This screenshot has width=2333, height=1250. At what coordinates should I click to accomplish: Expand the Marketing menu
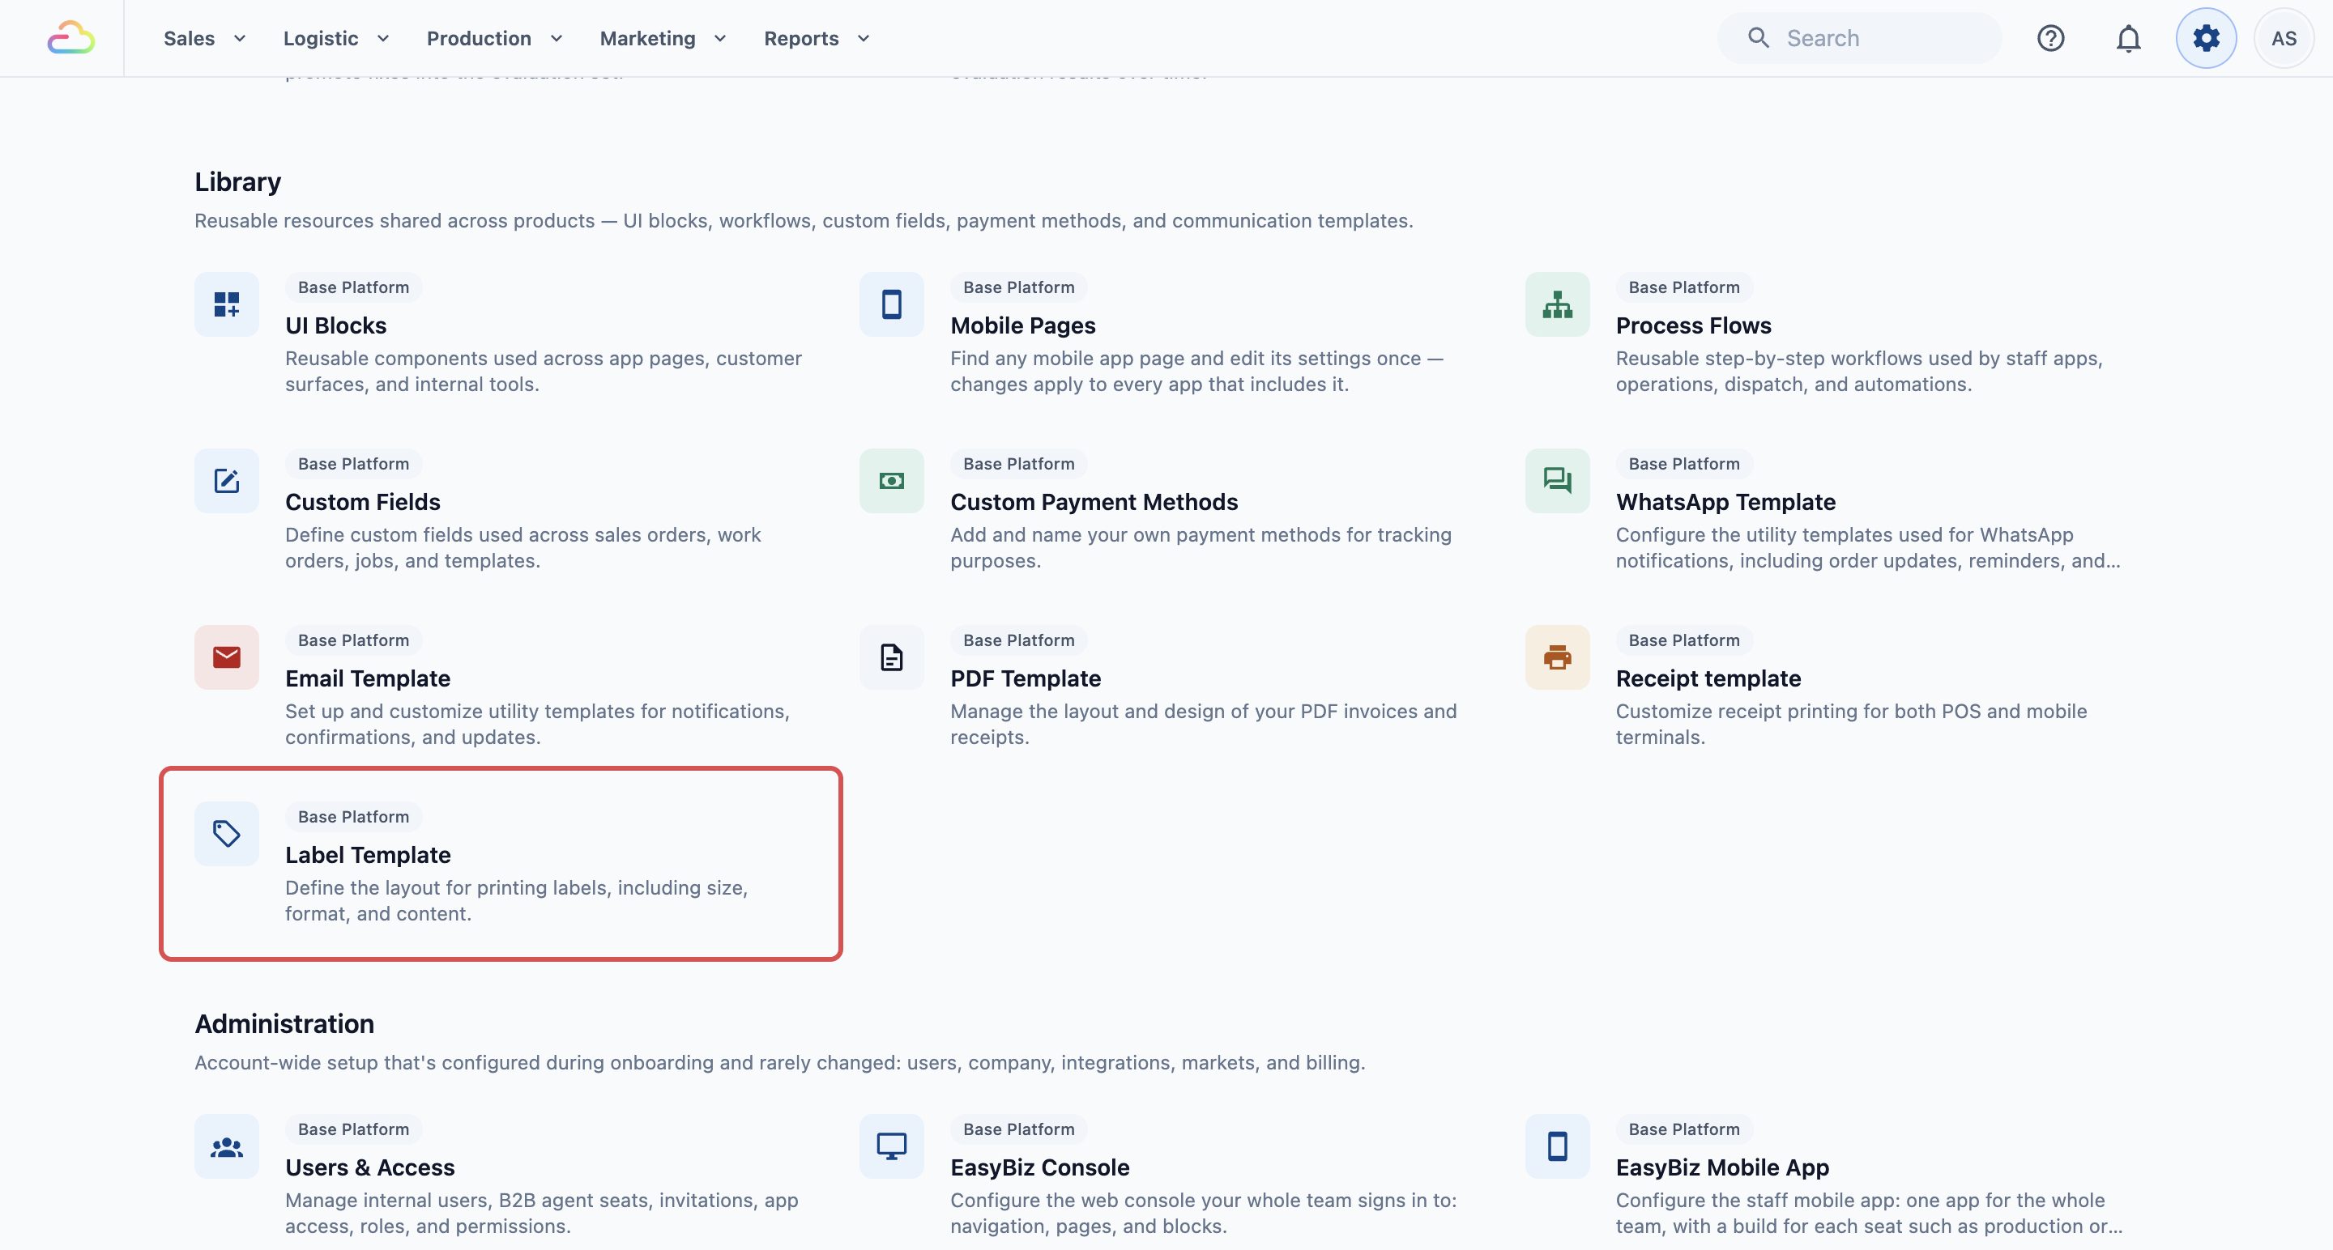click(x=663, y=38)
